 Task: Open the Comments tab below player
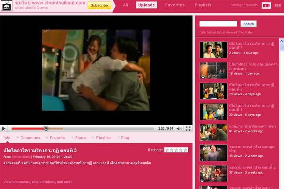click(28, 138)
